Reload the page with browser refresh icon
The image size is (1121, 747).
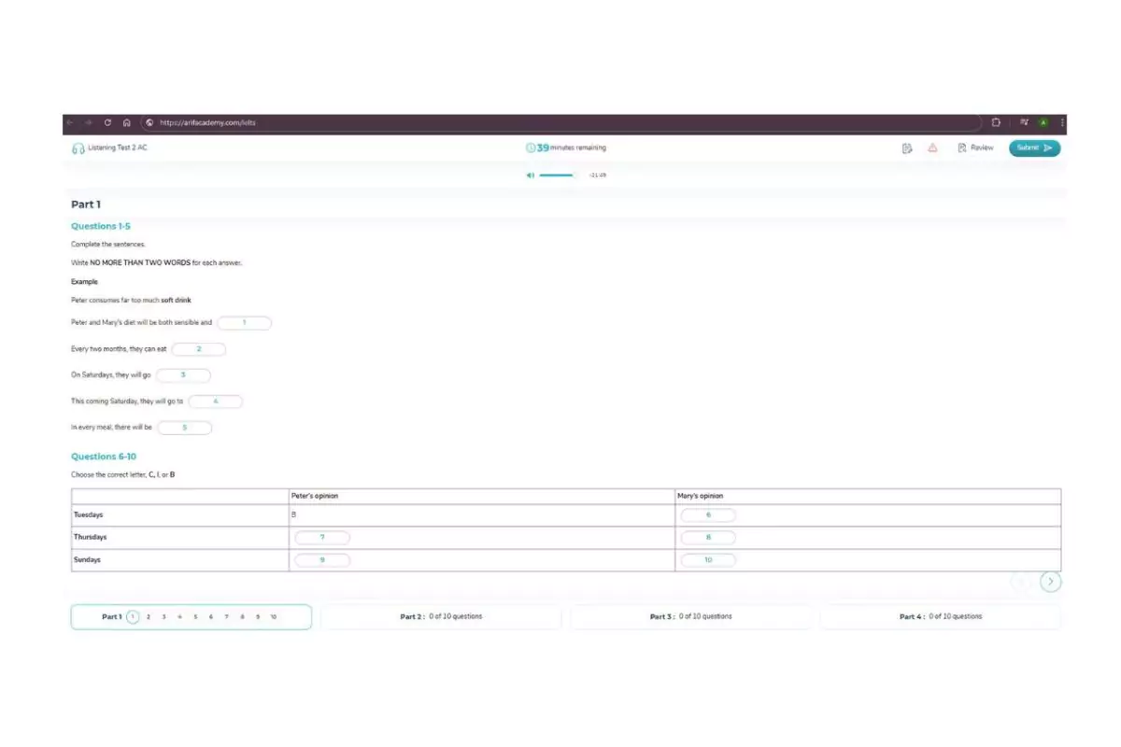click(107, 122)
